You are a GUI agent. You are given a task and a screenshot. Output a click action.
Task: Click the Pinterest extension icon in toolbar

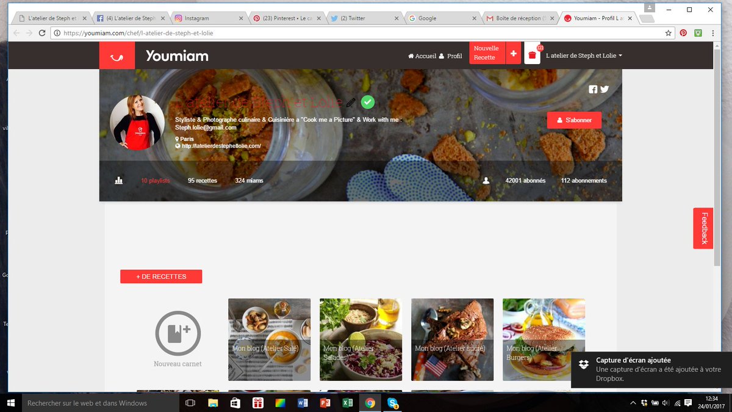(x=683, y=33)
